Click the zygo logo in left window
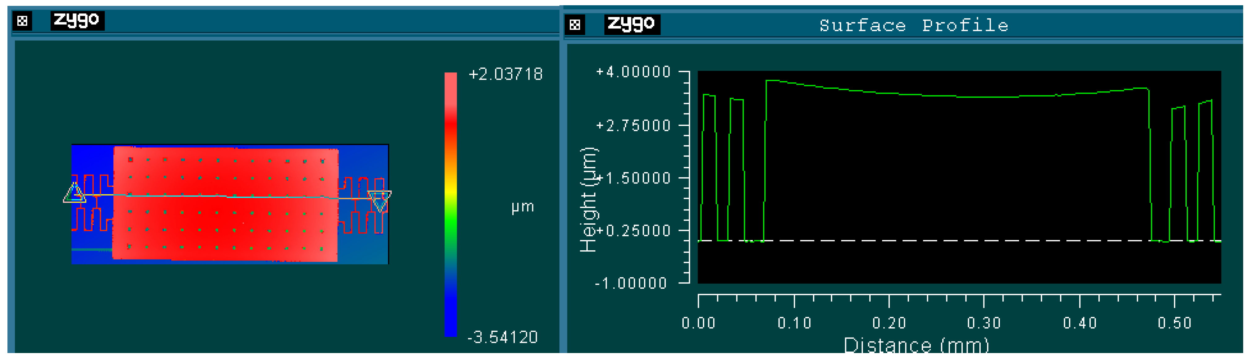1254x362 pixels. (x=77, y=20)
